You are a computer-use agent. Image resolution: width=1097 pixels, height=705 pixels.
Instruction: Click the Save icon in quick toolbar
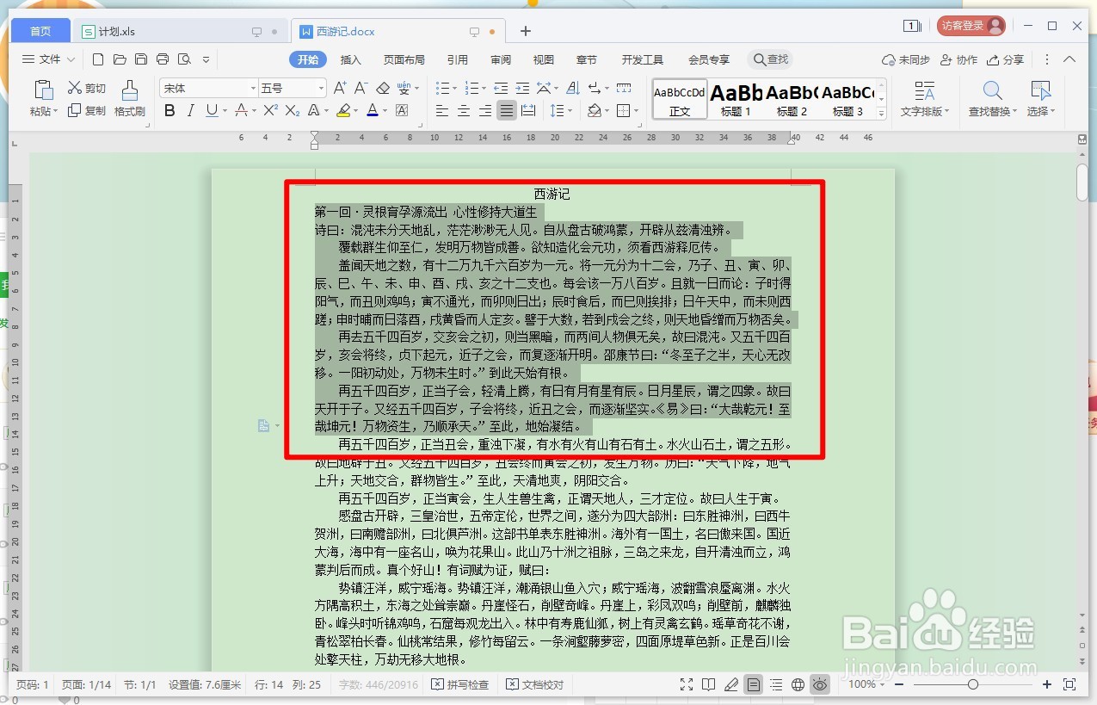pyautogui.click(x=141, y=59)
